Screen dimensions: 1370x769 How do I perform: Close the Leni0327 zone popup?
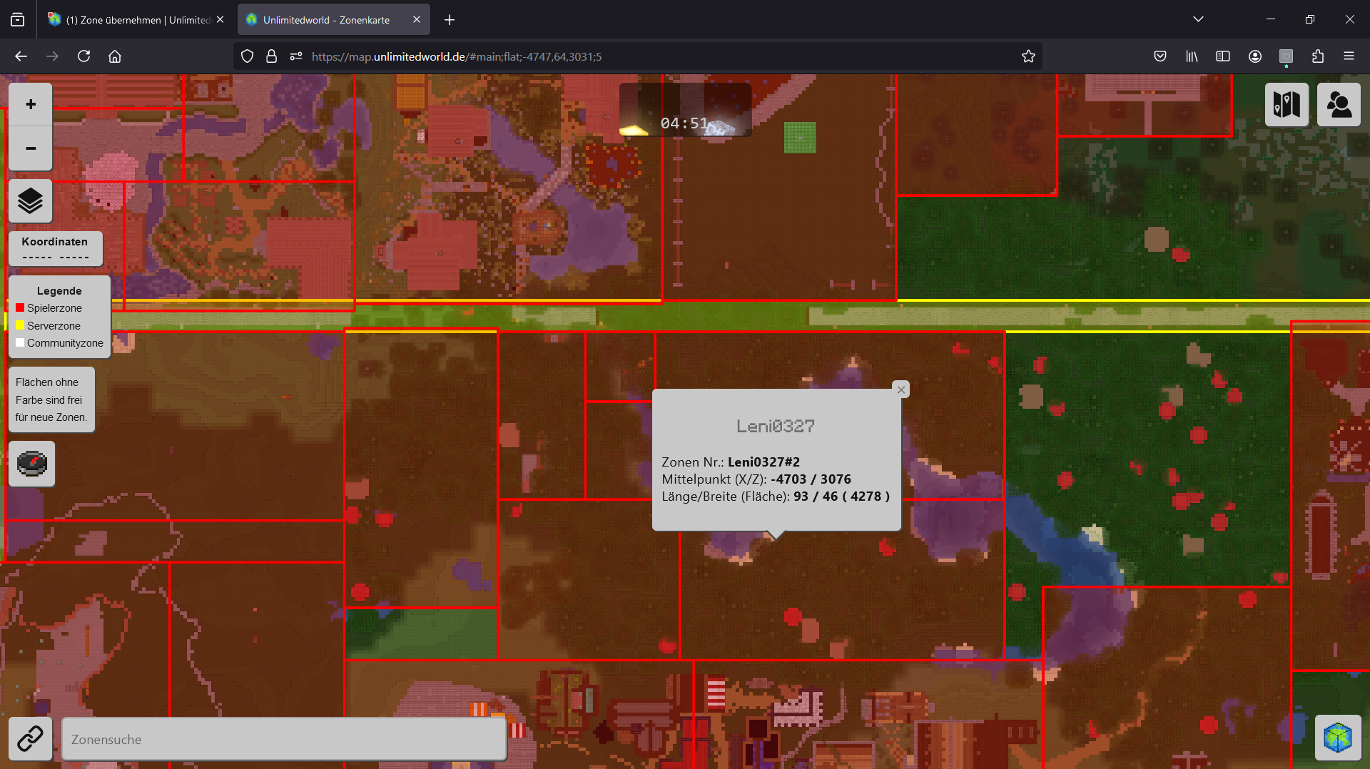click(x=901, y=389)
